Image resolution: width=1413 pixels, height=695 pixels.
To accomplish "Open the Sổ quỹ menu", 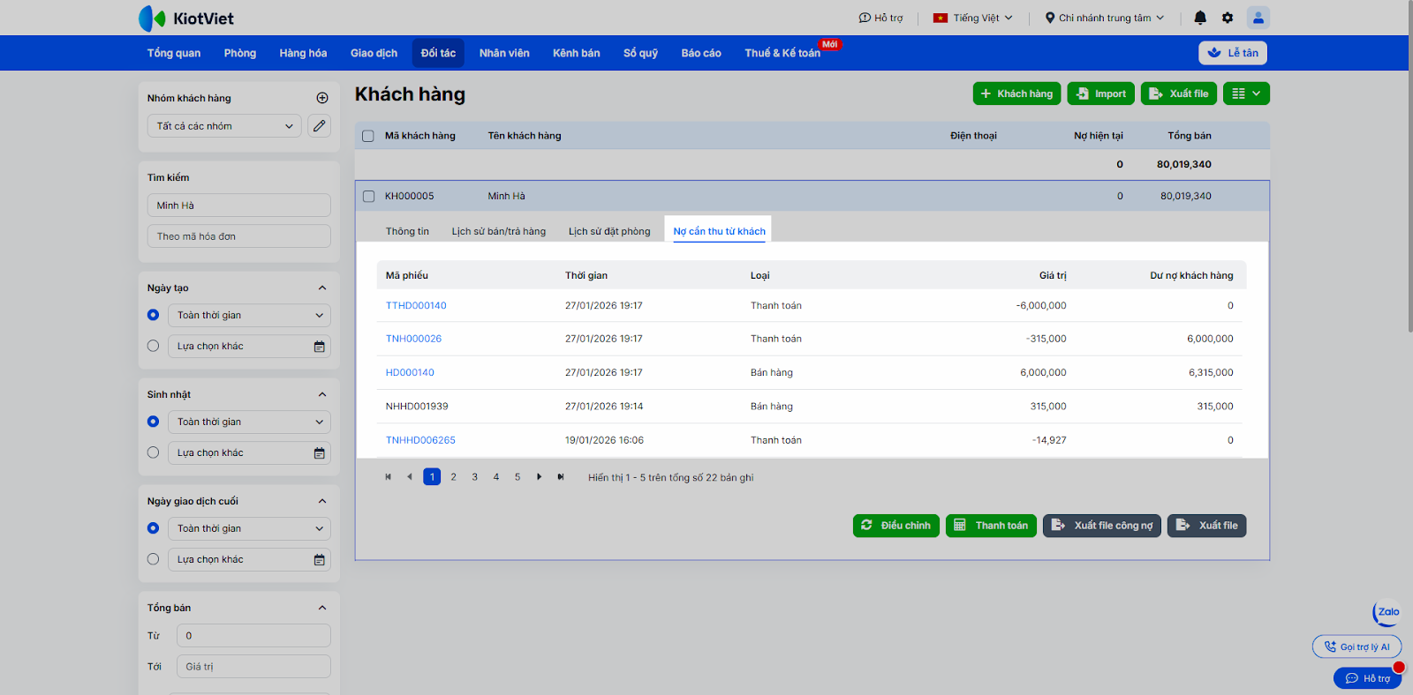I will [x=640, y=53].
